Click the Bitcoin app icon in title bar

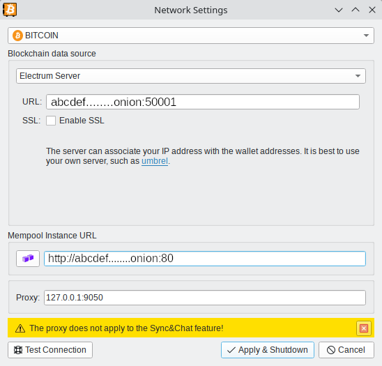(10, 10)
